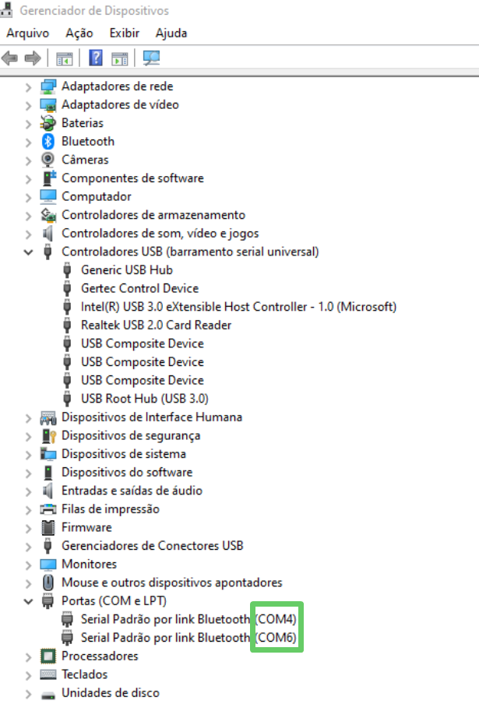
Task: Click the show/hide console tree icon
Action: click(x=64, y=58)
